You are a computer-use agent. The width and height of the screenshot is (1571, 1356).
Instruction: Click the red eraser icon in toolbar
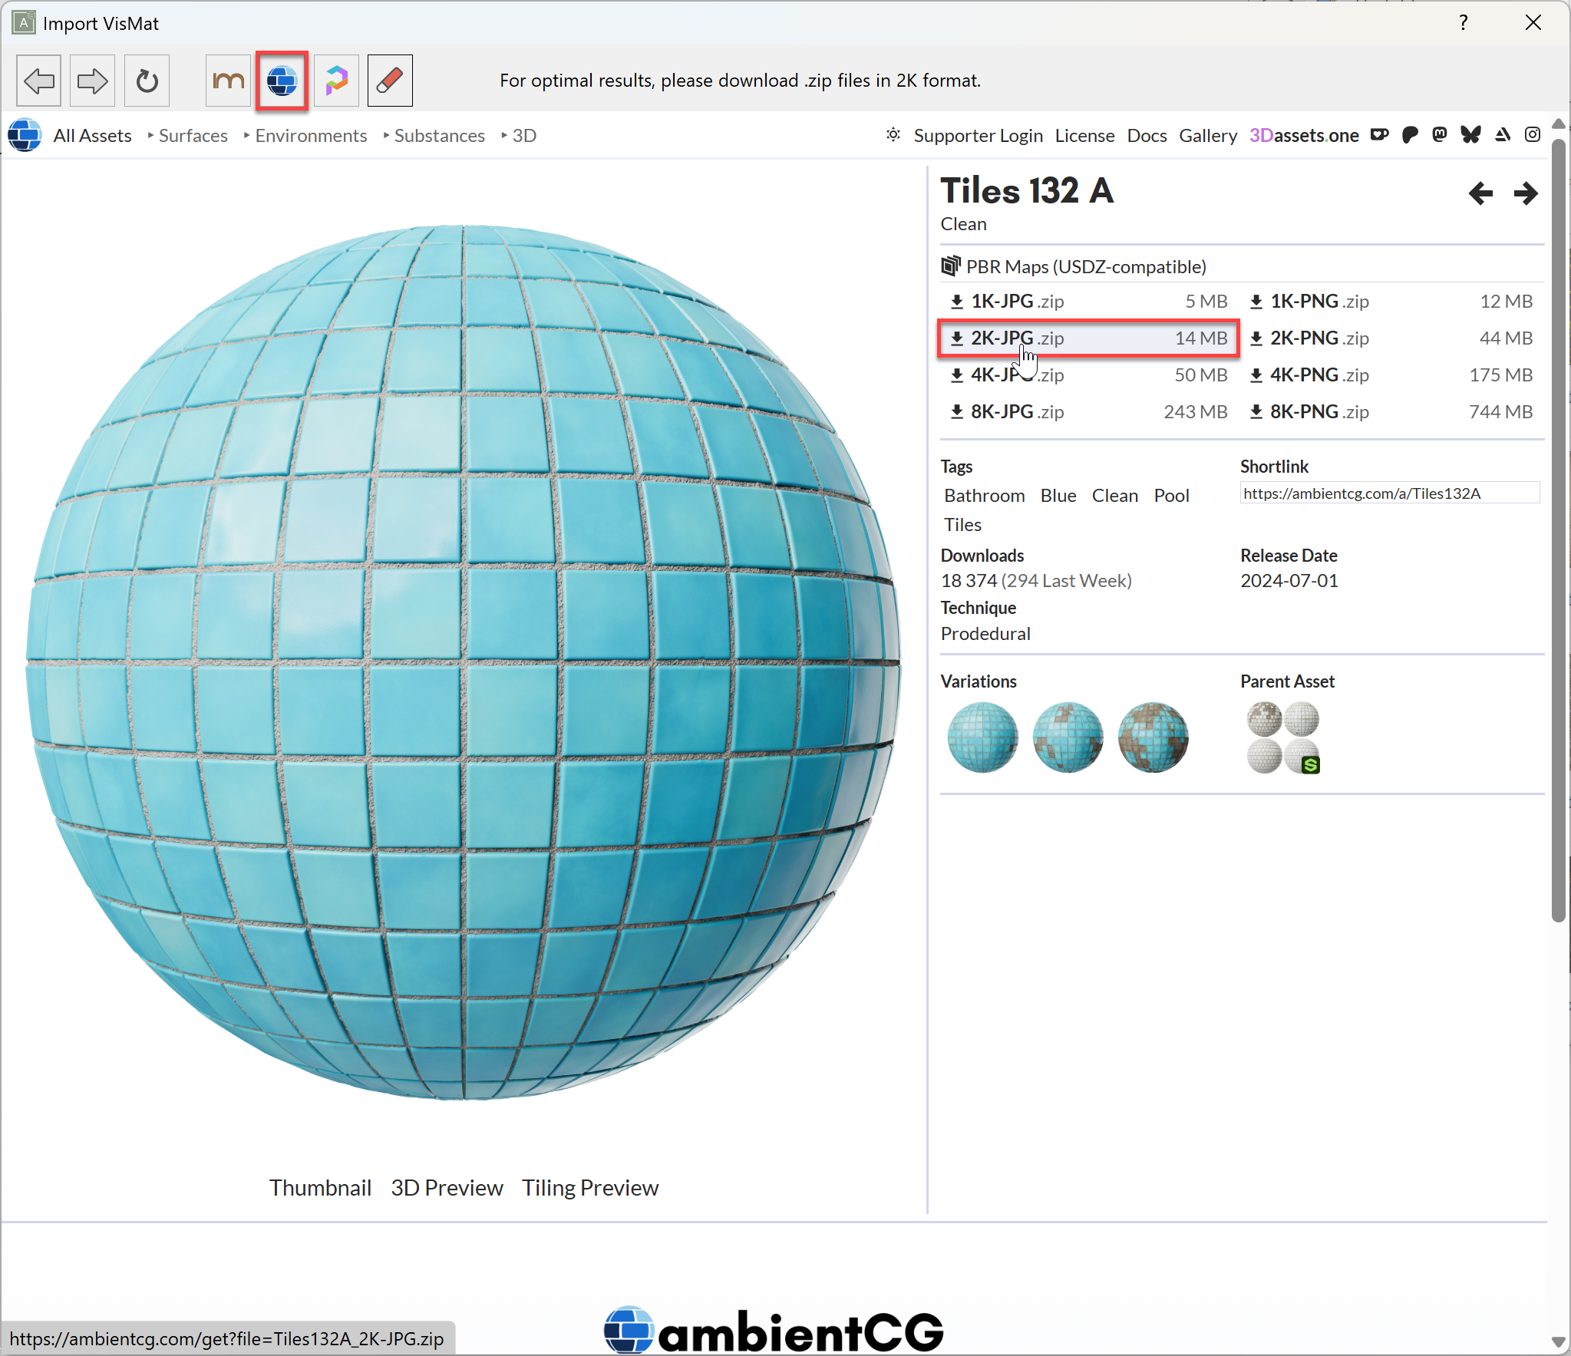coord(390,81)
